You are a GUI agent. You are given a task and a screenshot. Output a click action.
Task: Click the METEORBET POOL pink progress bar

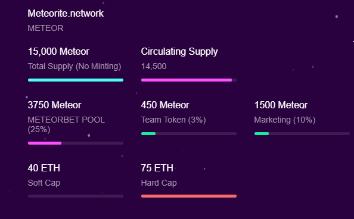(x=76, y=143)
